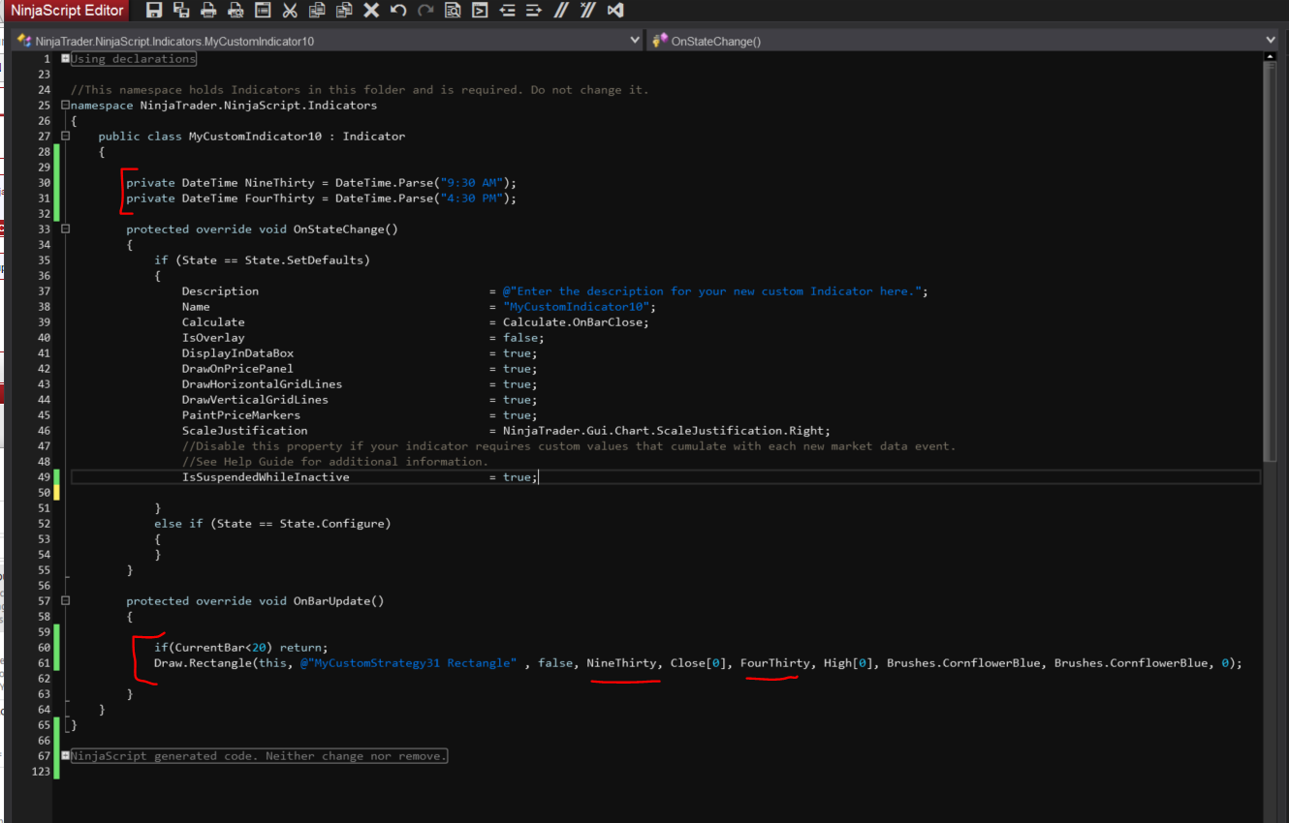1289x823 pixels.
Task: Comment out selected lines icon
Action: [x=560, y=11]
